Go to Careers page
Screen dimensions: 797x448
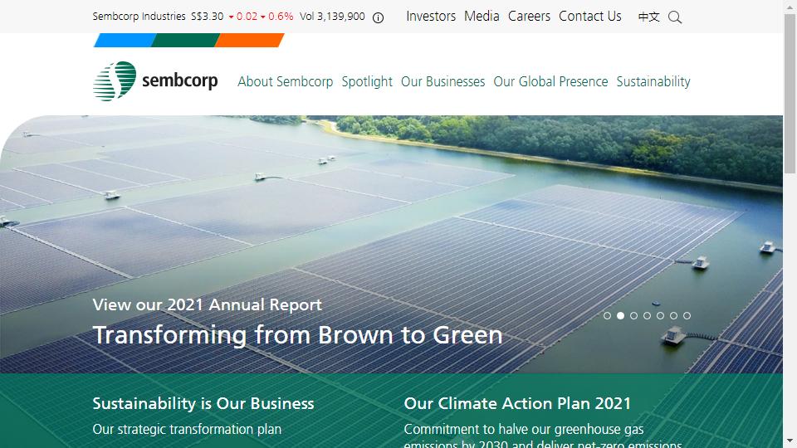coord(529,17)
